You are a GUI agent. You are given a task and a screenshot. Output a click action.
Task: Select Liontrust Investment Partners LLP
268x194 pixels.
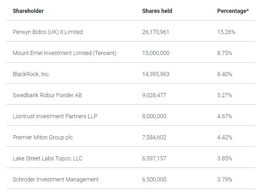55,116
